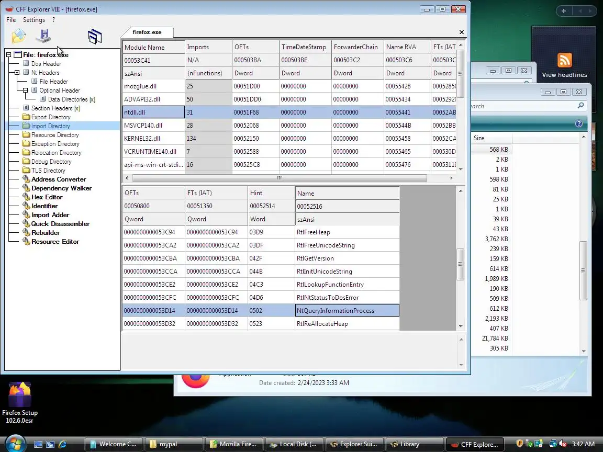
Task: Save file using the floppy disk toolbar icon
Action: (x=43, y=36)
